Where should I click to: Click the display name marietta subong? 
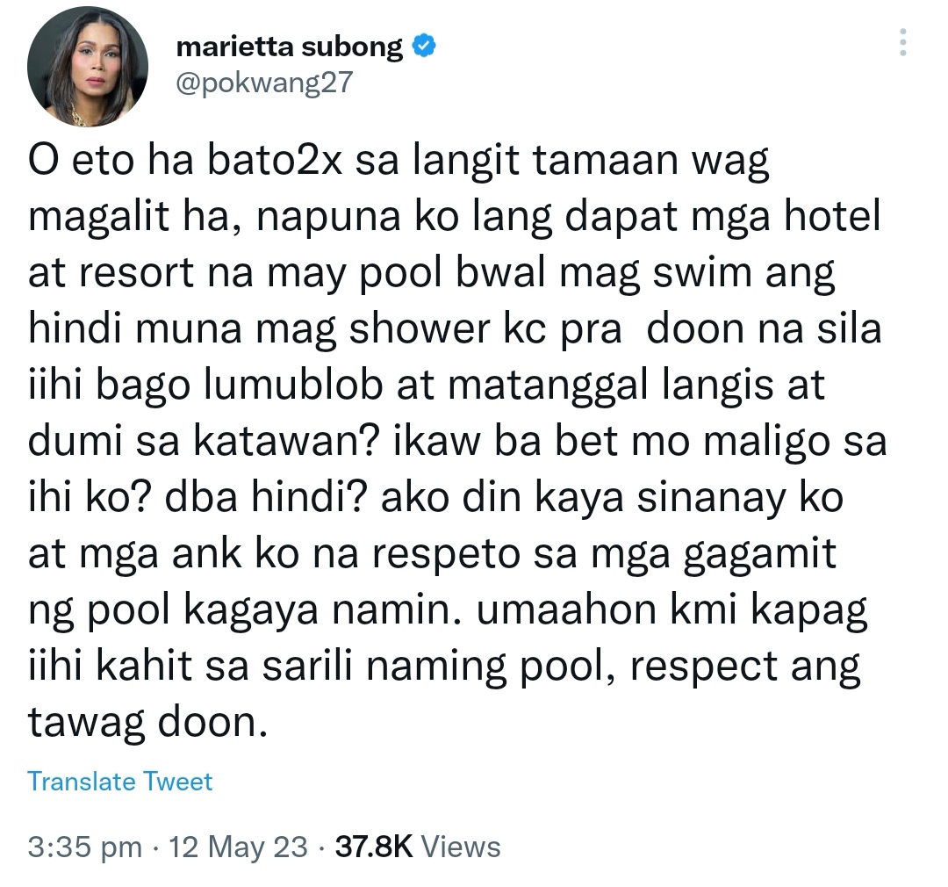[x=289, y=47]
